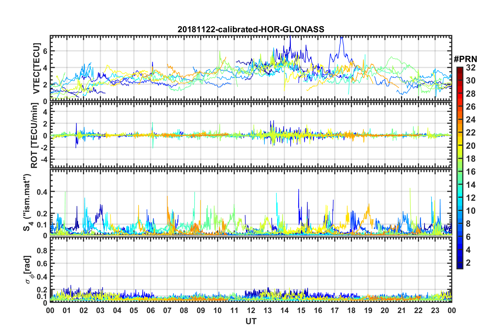This screenshot has height=336, width=502.
Task: Select the "#PRN" colorbar heading
Action: [465, 59]
